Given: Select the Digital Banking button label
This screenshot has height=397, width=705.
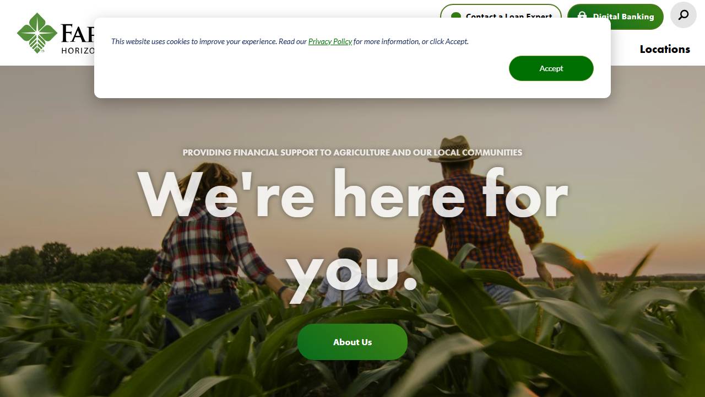Looking at the screenshot, I should [x=623, y=17].
